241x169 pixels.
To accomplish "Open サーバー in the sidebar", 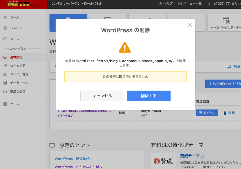I will 16,104.
